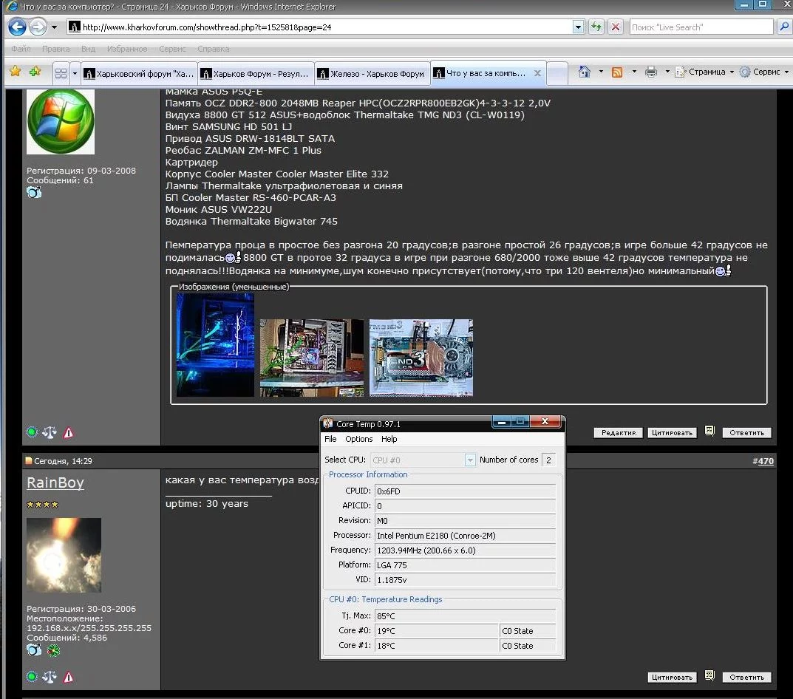
Task: Click the Print icon
Action: 651,72
